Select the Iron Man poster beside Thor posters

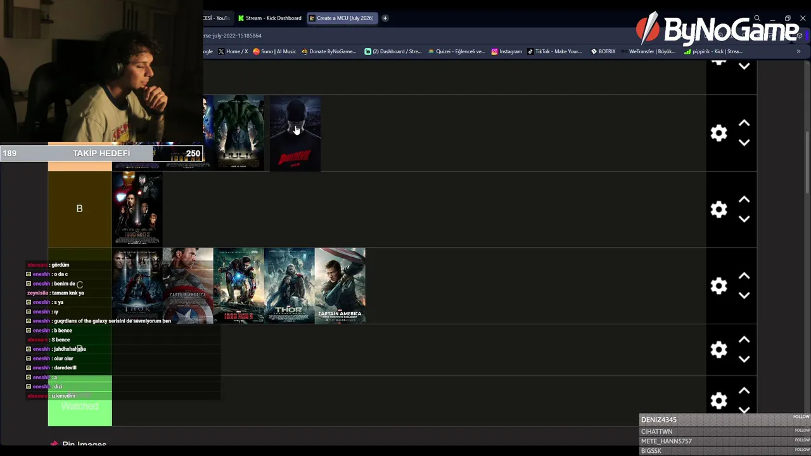pyautogui.click(x=239, y=286)
